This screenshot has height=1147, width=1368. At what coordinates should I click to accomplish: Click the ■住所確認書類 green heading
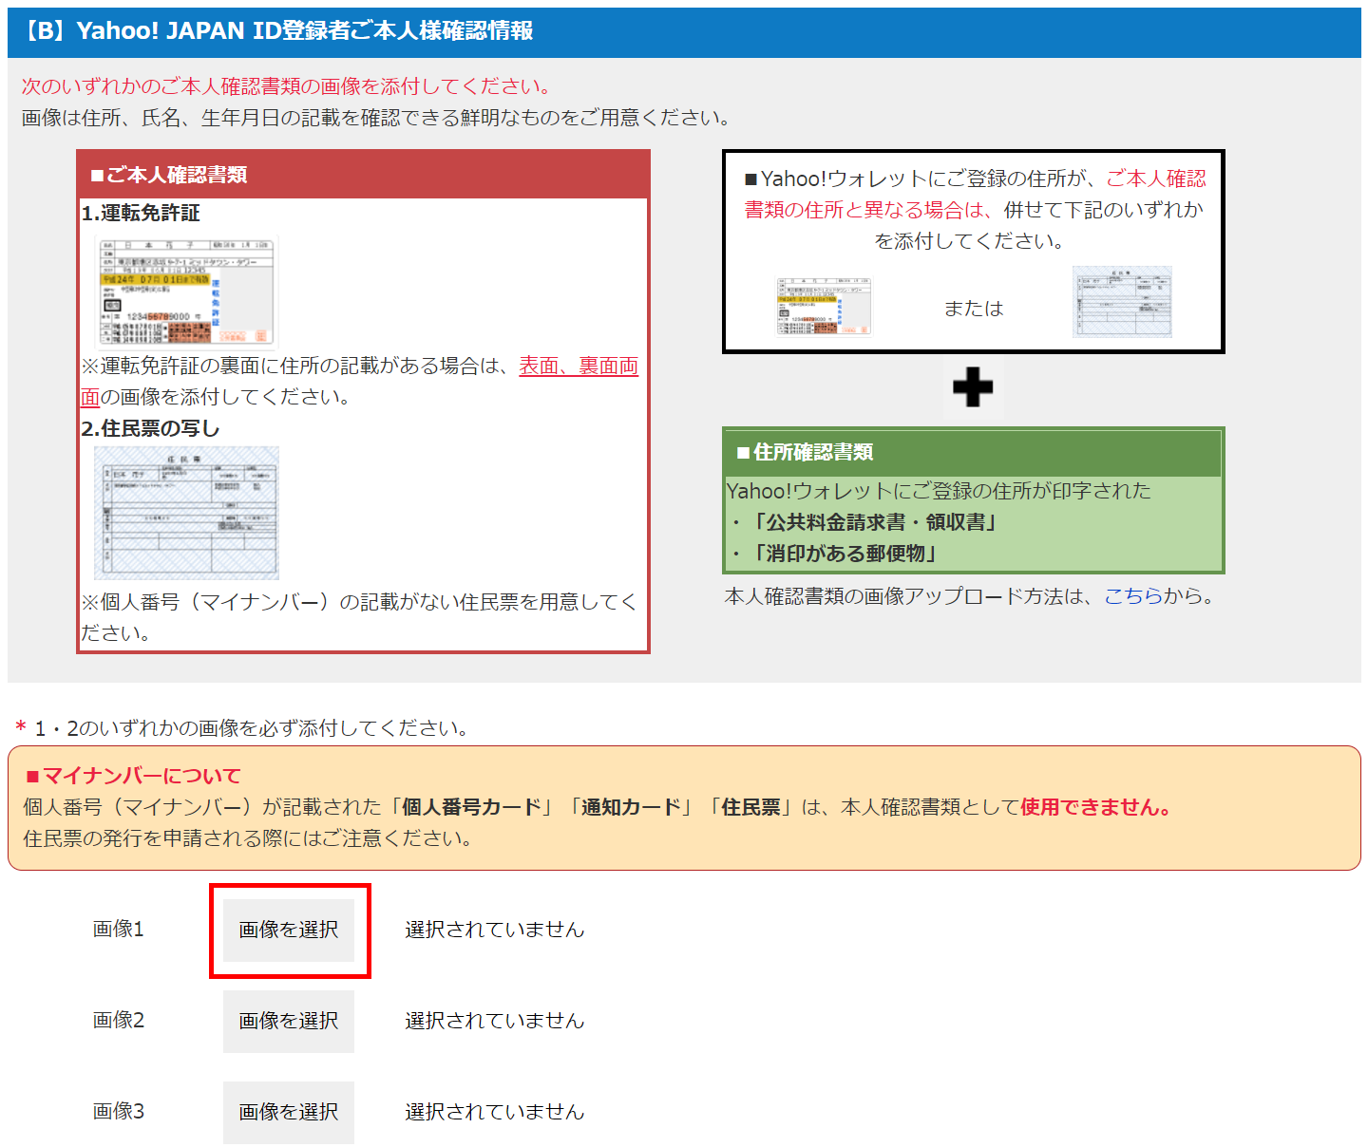974,452
